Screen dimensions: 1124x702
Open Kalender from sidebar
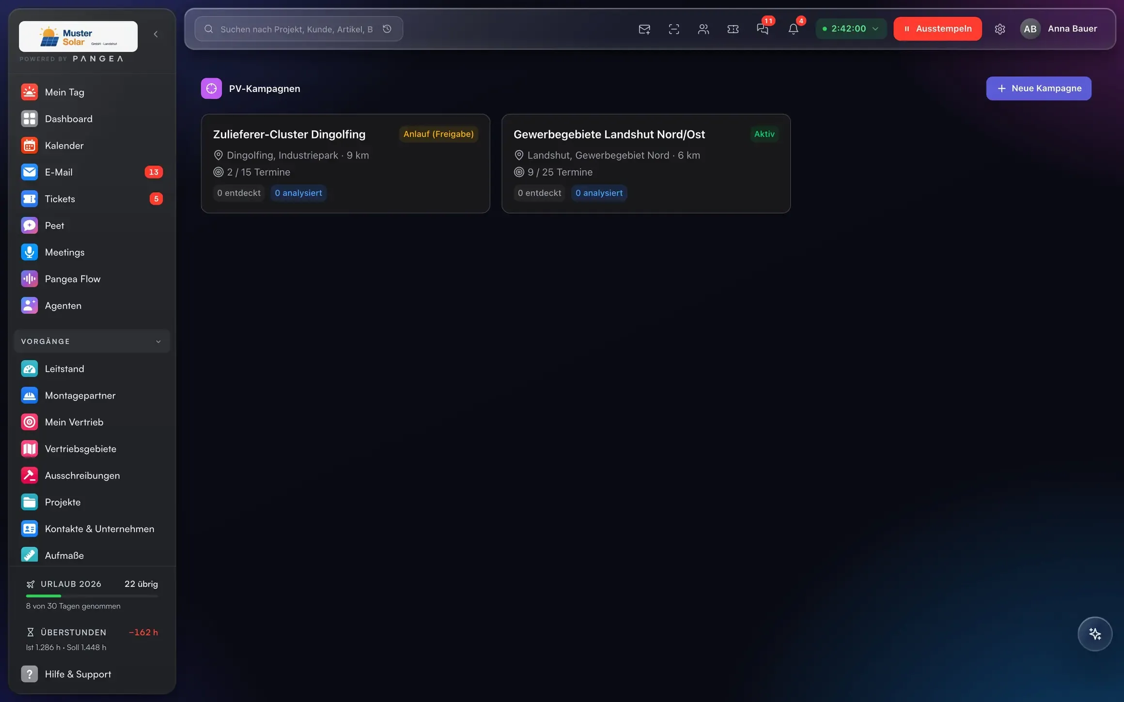[92, 145]
